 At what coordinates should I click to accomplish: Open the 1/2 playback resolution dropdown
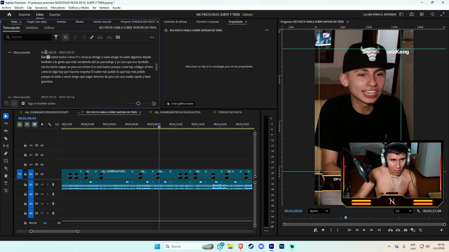[403, 211]
